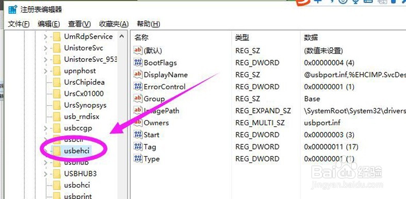The width and height of the screenshot is (406, 199).
Task: Open the 收藏夹(A) menu
Action: click(114, 24)
